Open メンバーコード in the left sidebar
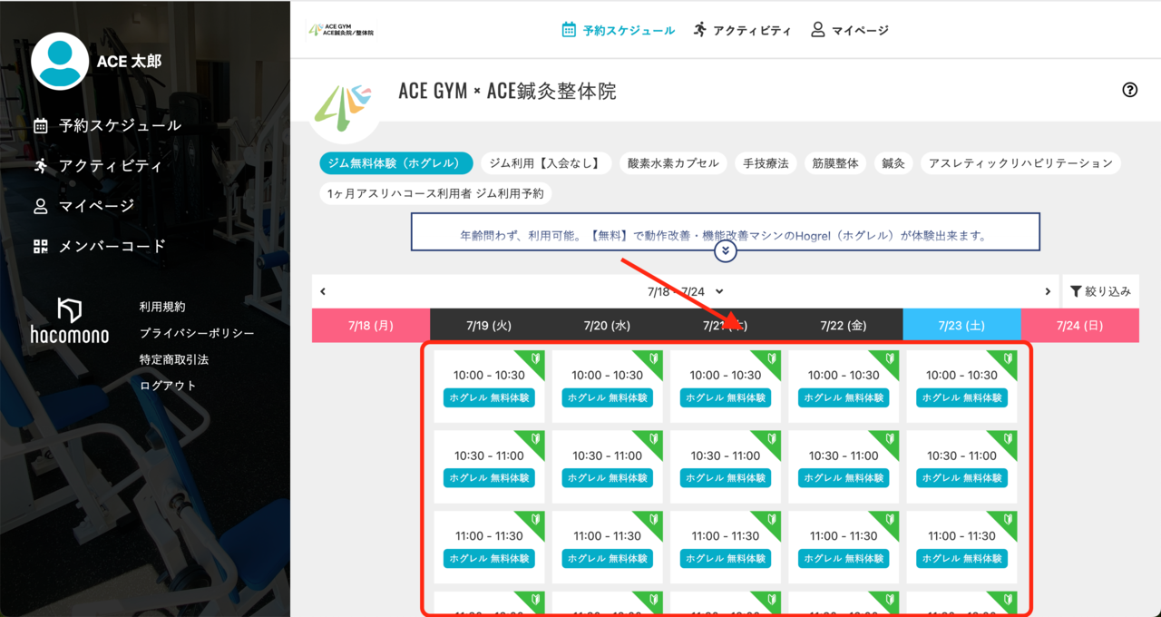This screenshot has height=617, width=1161. 100,246
